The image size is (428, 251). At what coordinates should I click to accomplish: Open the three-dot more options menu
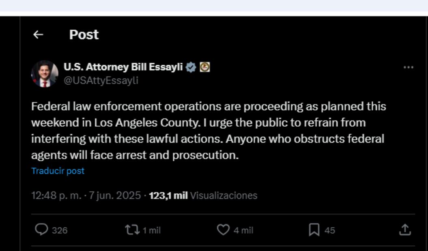coord(408,68)
